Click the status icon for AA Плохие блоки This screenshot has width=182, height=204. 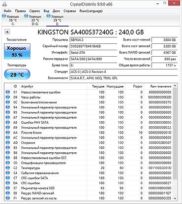[7, 133]
